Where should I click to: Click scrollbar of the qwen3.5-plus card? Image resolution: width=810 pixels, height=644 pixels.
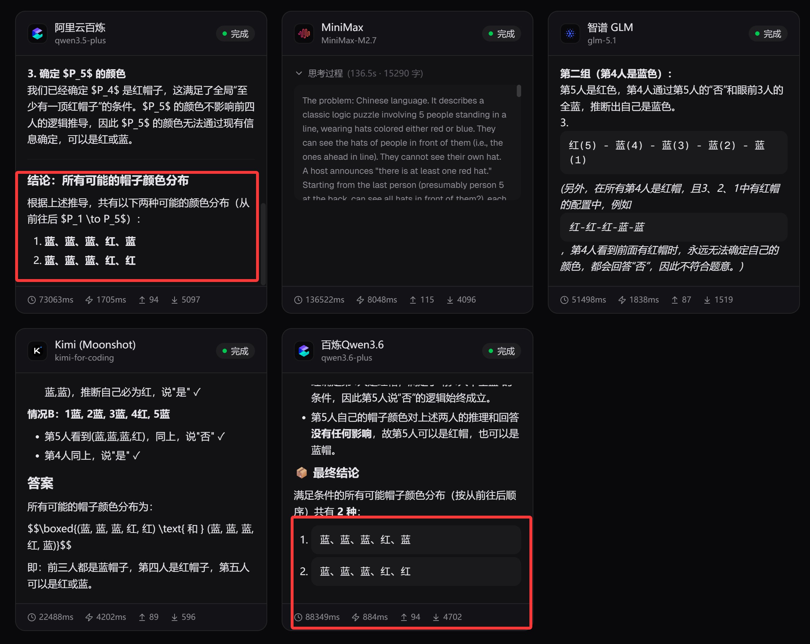coord(263,244)
